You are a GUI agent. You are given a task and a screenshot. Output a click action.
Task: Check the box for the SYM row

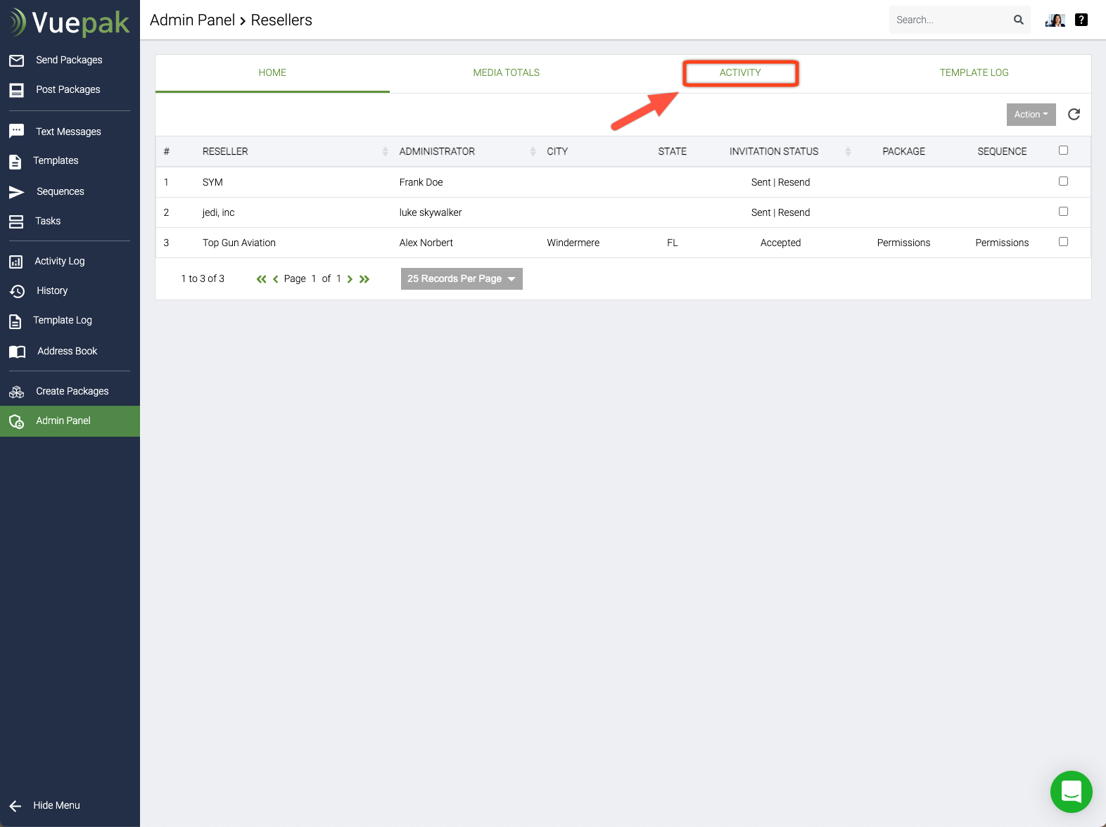[1063, 181]
